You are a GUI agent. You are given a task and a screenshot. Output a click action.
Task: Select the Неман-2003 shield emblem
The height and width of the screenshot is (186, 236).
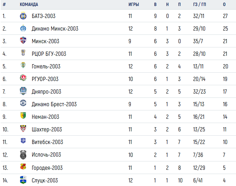point(23,116)
